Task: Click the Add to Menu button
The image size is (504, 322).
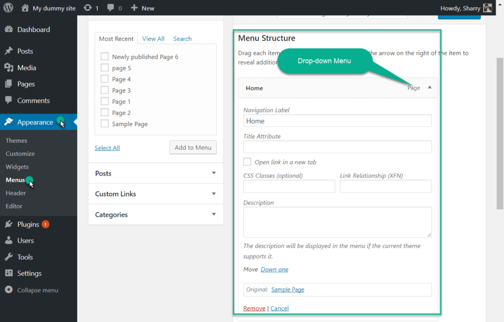Action: pyautogui.click(x=193, y=147)
